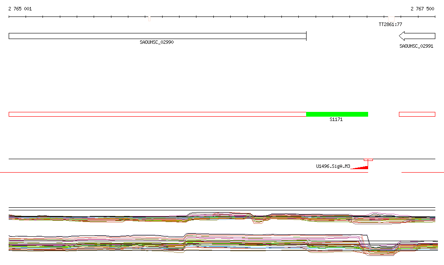
Task: Click the small red box above the promoter
Action: [368, 160]
